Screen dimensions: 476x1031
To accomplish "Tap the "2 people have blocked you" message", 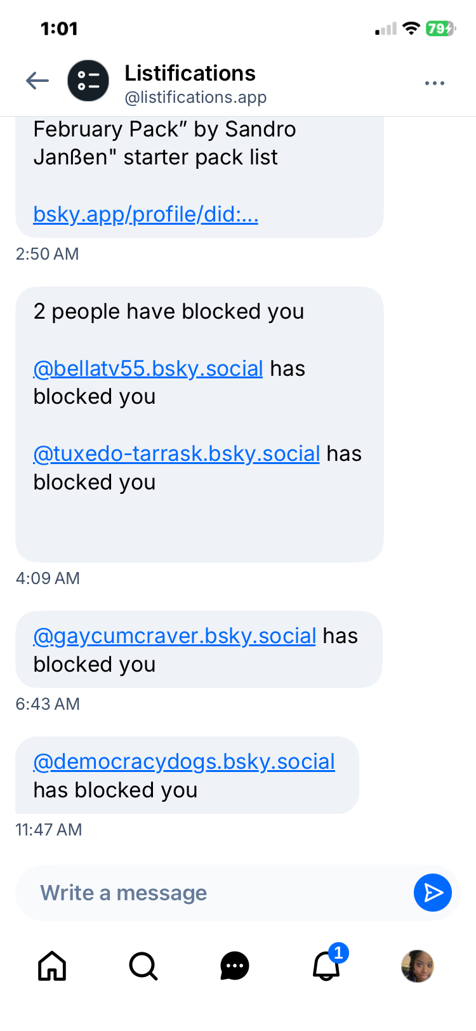I will click(169, 312).
